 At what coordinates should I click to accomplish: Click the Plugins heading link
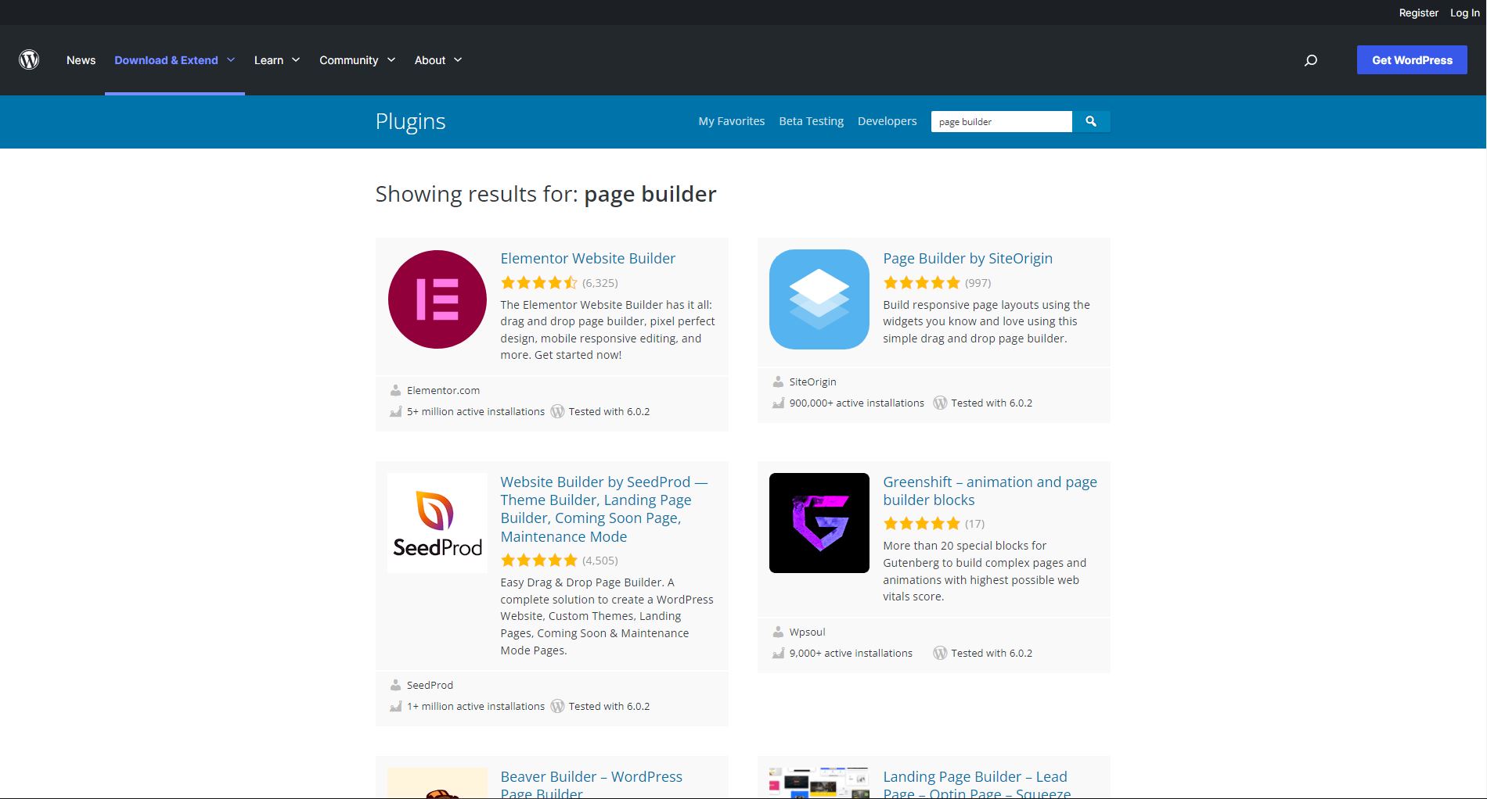coord(410,121)
